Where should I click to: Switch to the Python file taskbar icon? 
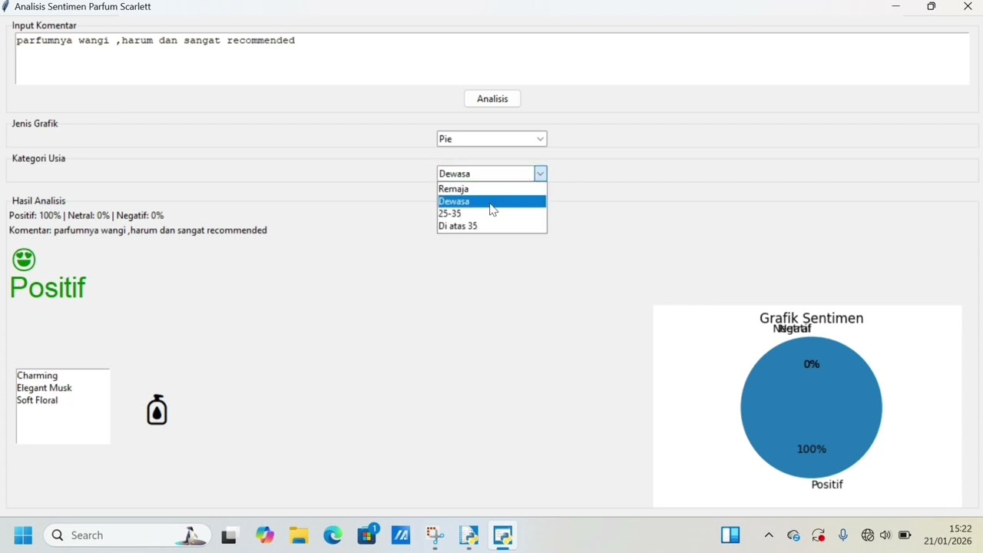tap(469, 536)
